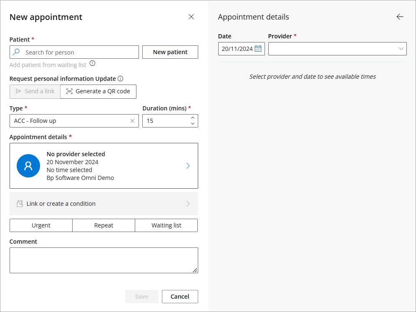Open the Type combo box
The height and width of the screenshot is (312, 416).
[x=74, y=121]
